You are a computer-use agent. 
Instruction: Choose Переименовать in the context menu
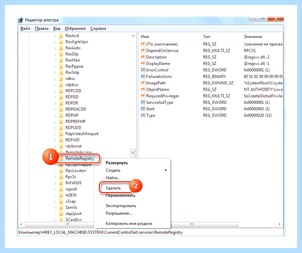click(x=120, y=195)
